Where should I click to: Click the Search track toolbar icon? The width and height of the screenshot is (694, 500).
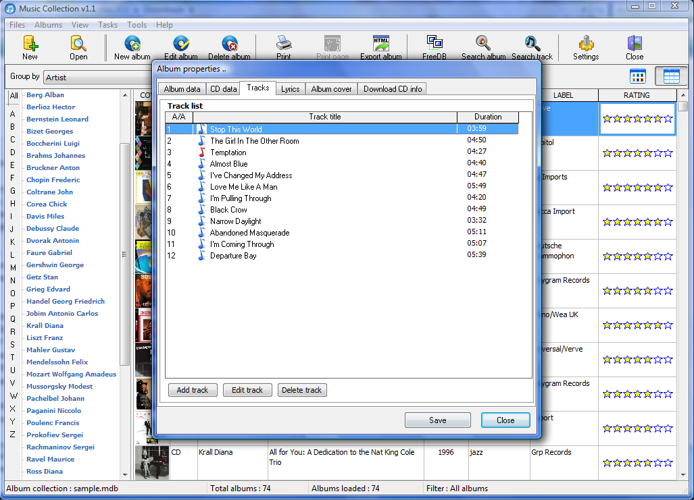[x=532, y=43]
